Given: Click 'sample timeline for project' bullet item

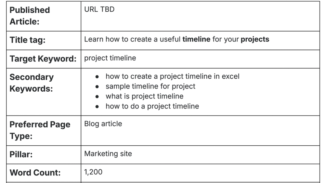Looking at the screenshot, I should click(x=150, y=86).
